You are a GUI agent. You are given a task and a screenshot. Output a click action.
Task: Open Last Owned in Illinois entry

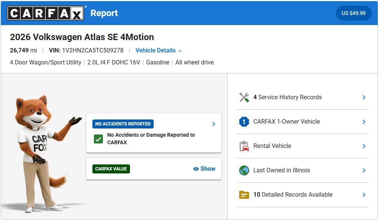coord(302,170)
